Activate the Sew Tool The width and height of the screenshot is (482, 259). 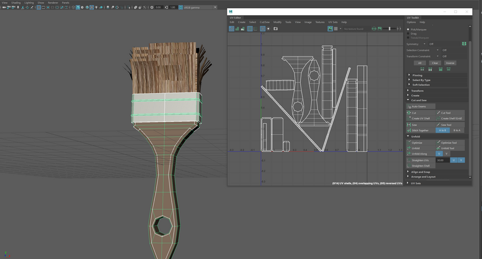[446, 125]
